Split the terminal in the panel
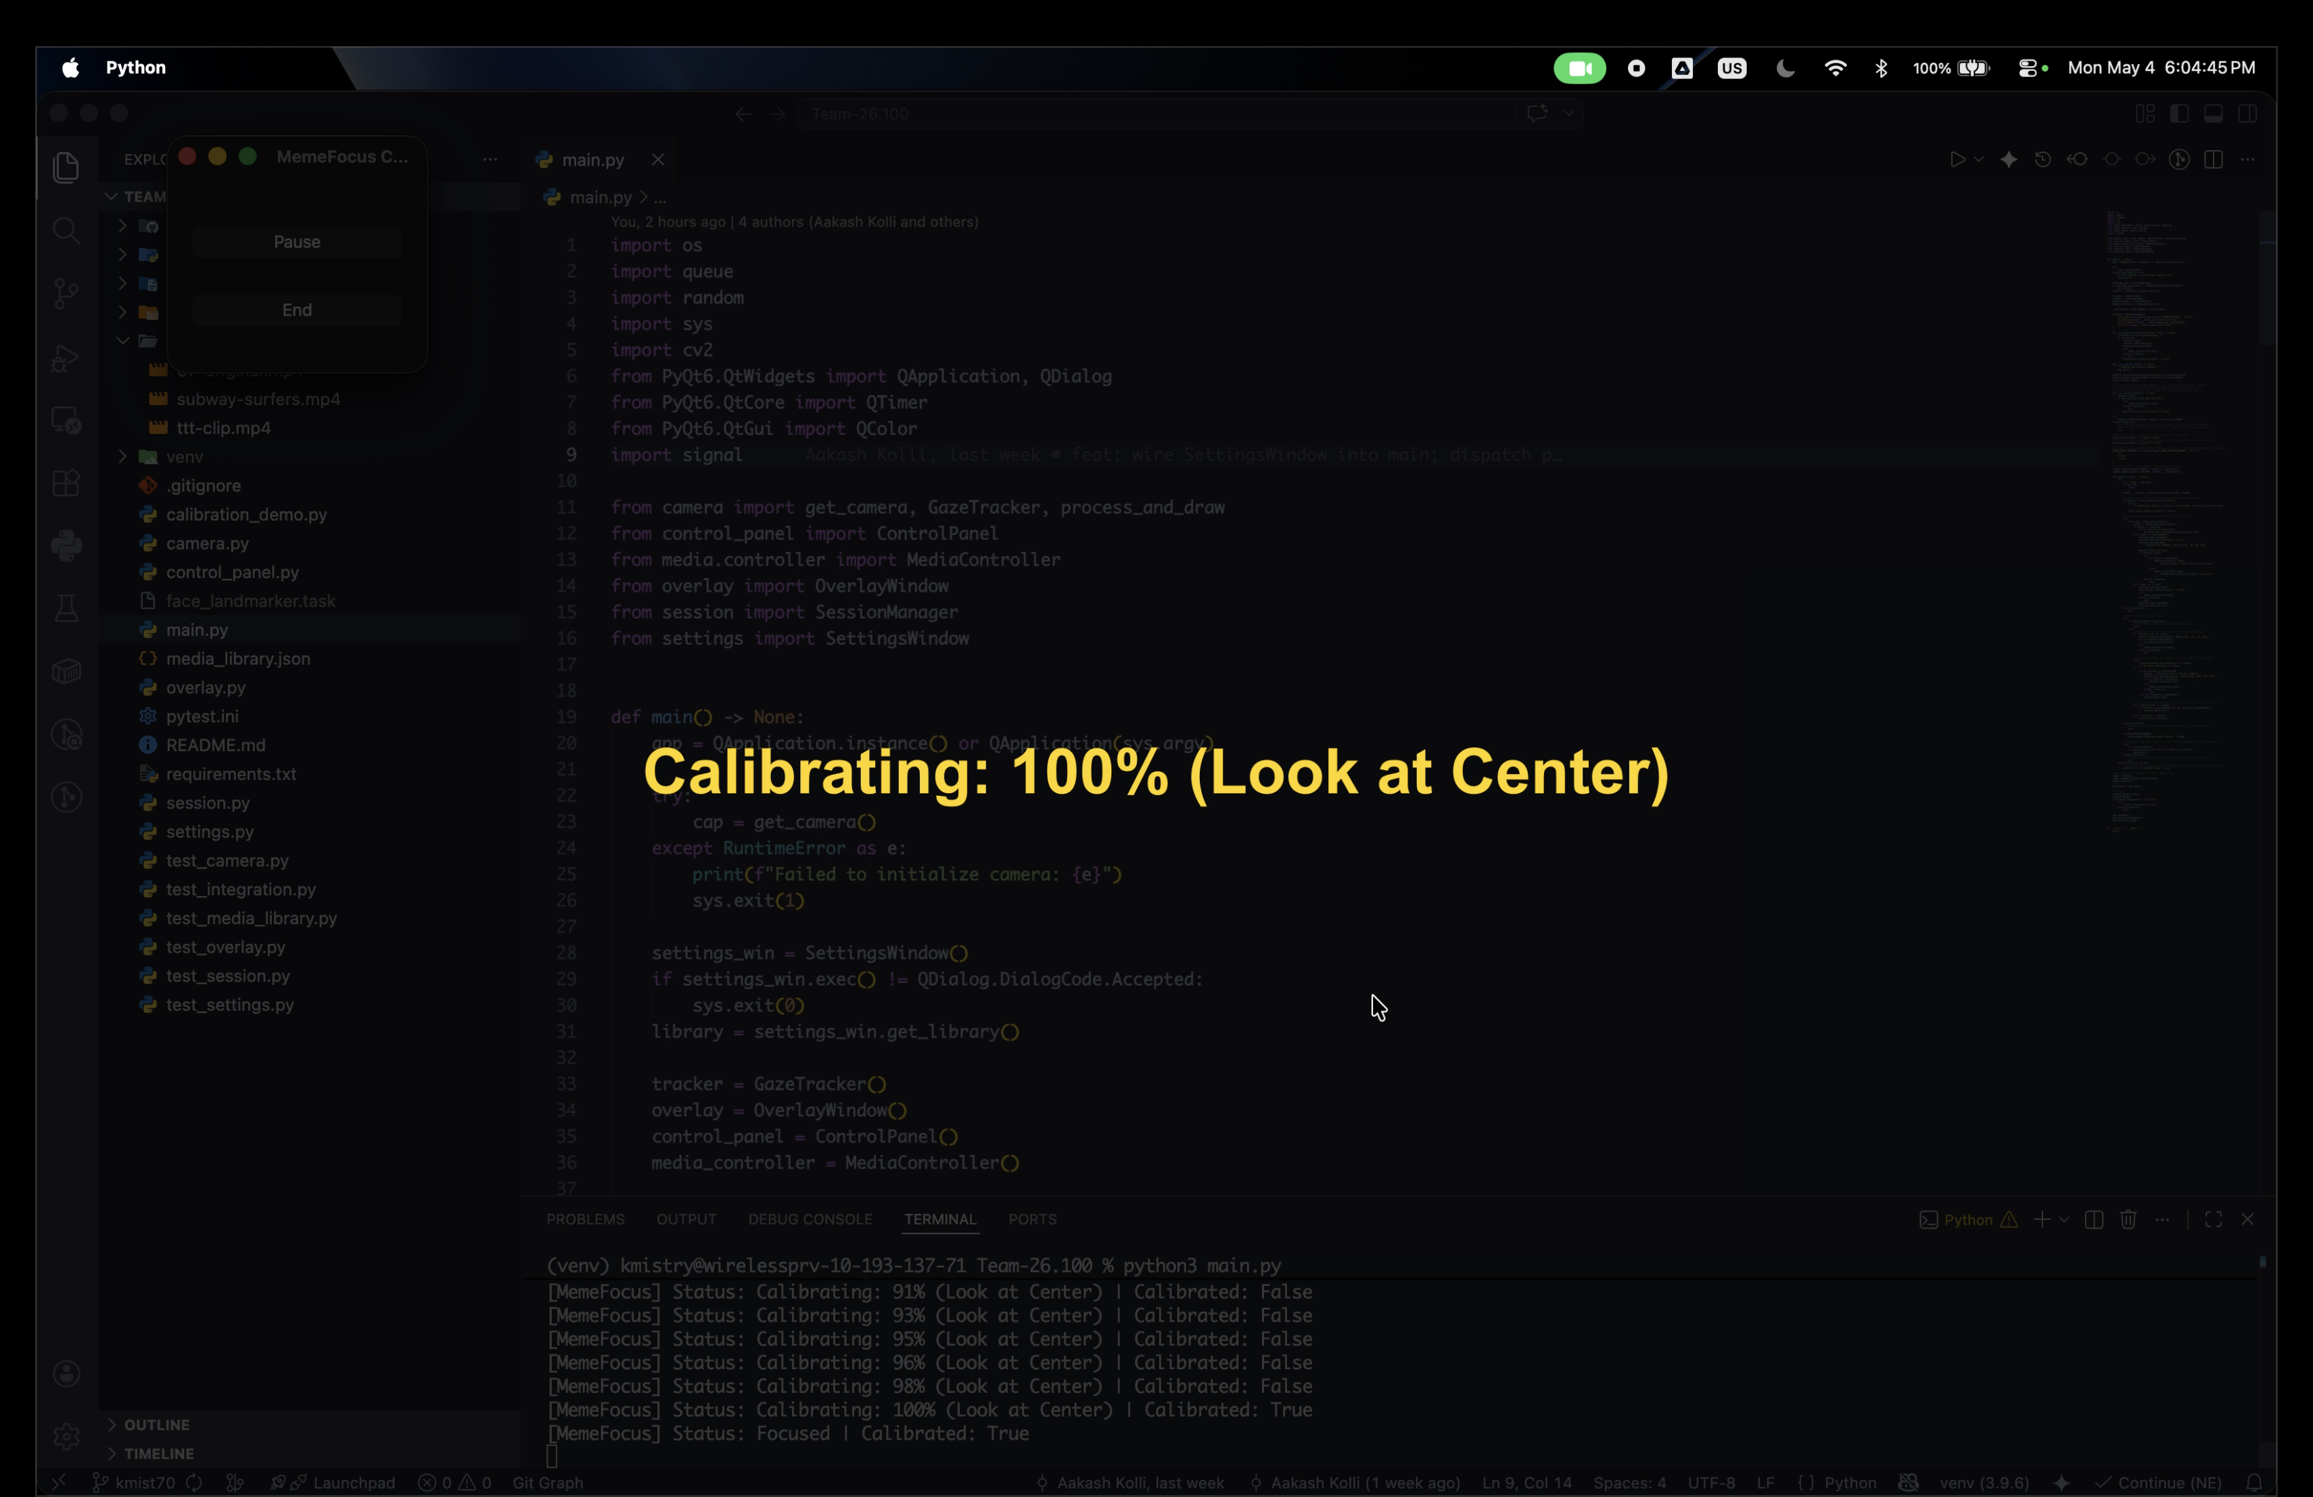Image resolution: width=2313 pixels, height=1497 pixels. (2093, 1219)
